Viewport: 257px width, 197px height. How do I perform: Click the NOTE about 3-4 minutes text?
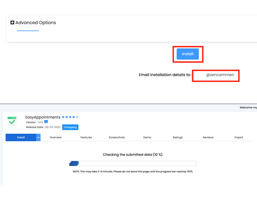133,171
